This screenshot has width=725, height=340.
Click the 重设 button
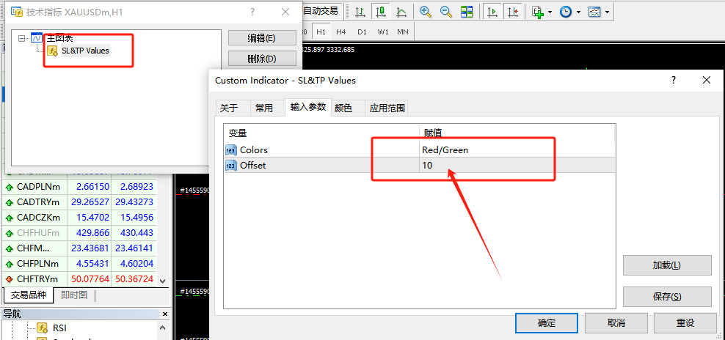pyautogui.click(x=685, y=323)
